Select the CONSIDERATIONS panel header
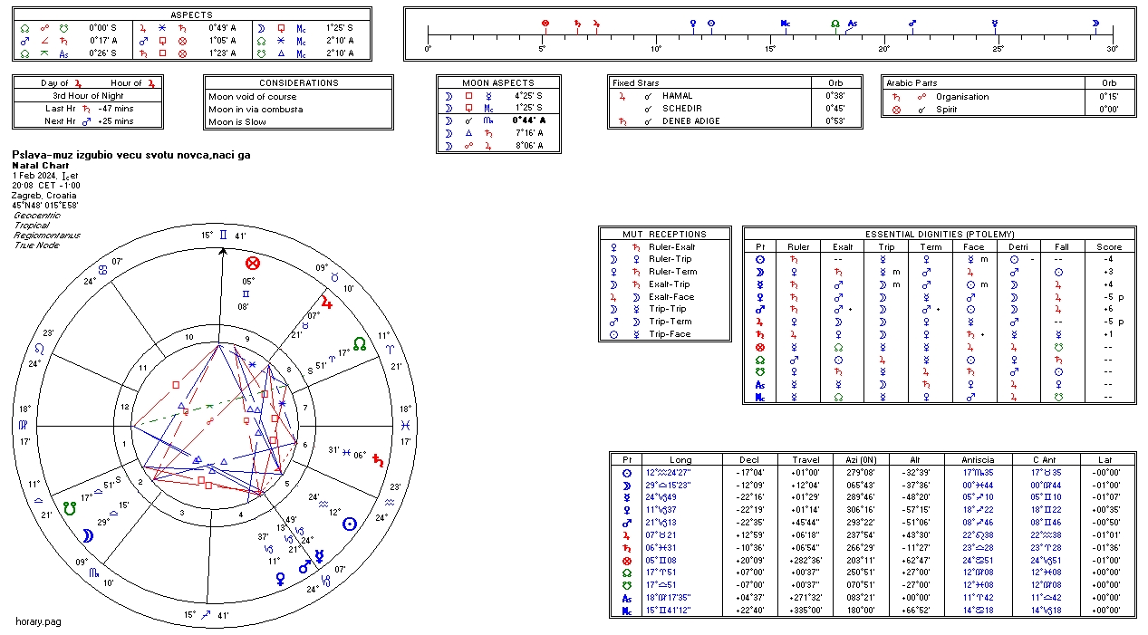 (x=299, y=82)
